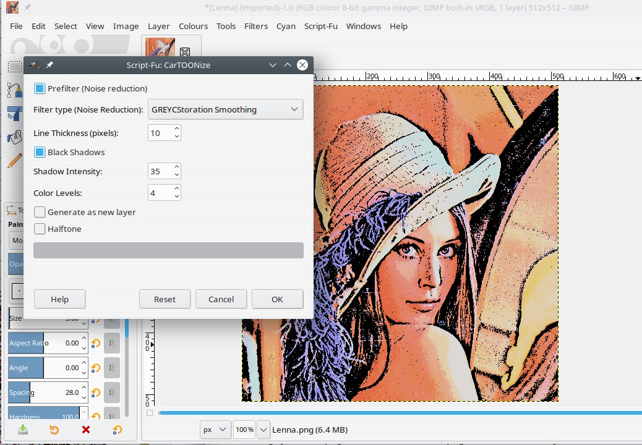Open the Script-Fu menu

tap(320, 26)
